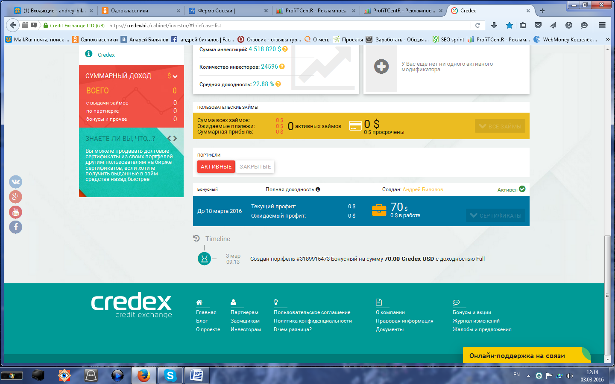Open the volume control in system tray
The height and width of the screenshot is (384, 615).
[570, 376]
